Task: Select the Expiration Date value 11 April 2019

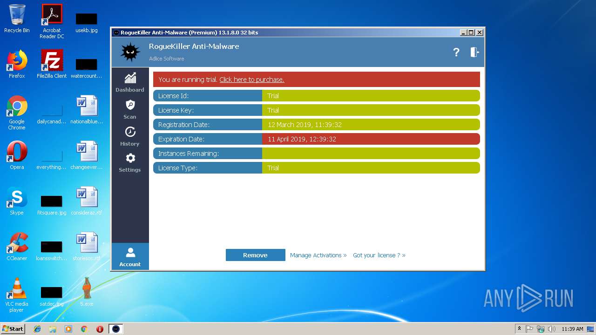Action: point(302,139)
